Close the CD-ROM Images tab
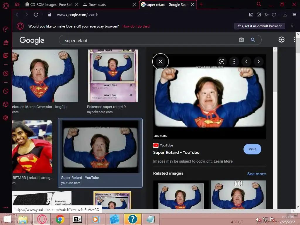 [x=76, y=4]
